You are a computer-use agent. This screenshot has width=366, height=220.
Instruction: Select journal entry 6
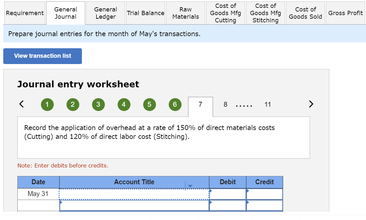pyautogui.click(x=175, y=104)
